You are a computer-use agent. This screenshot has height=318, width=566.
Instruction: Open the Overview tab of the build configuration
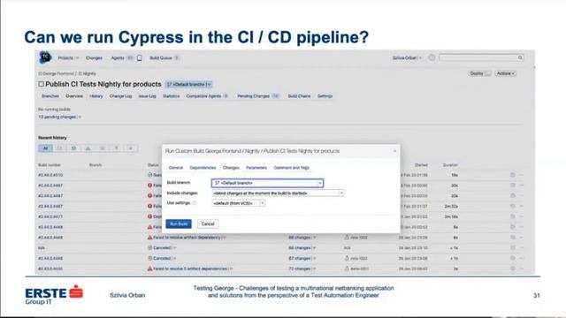tap(74, 96)
